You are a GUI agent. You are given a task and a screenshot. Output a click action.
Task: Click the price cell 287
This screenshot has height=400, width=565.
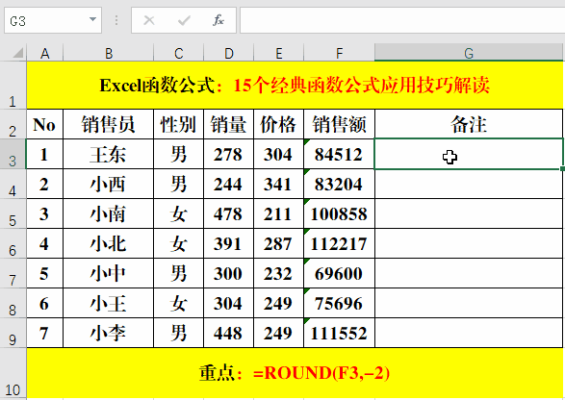279,244
